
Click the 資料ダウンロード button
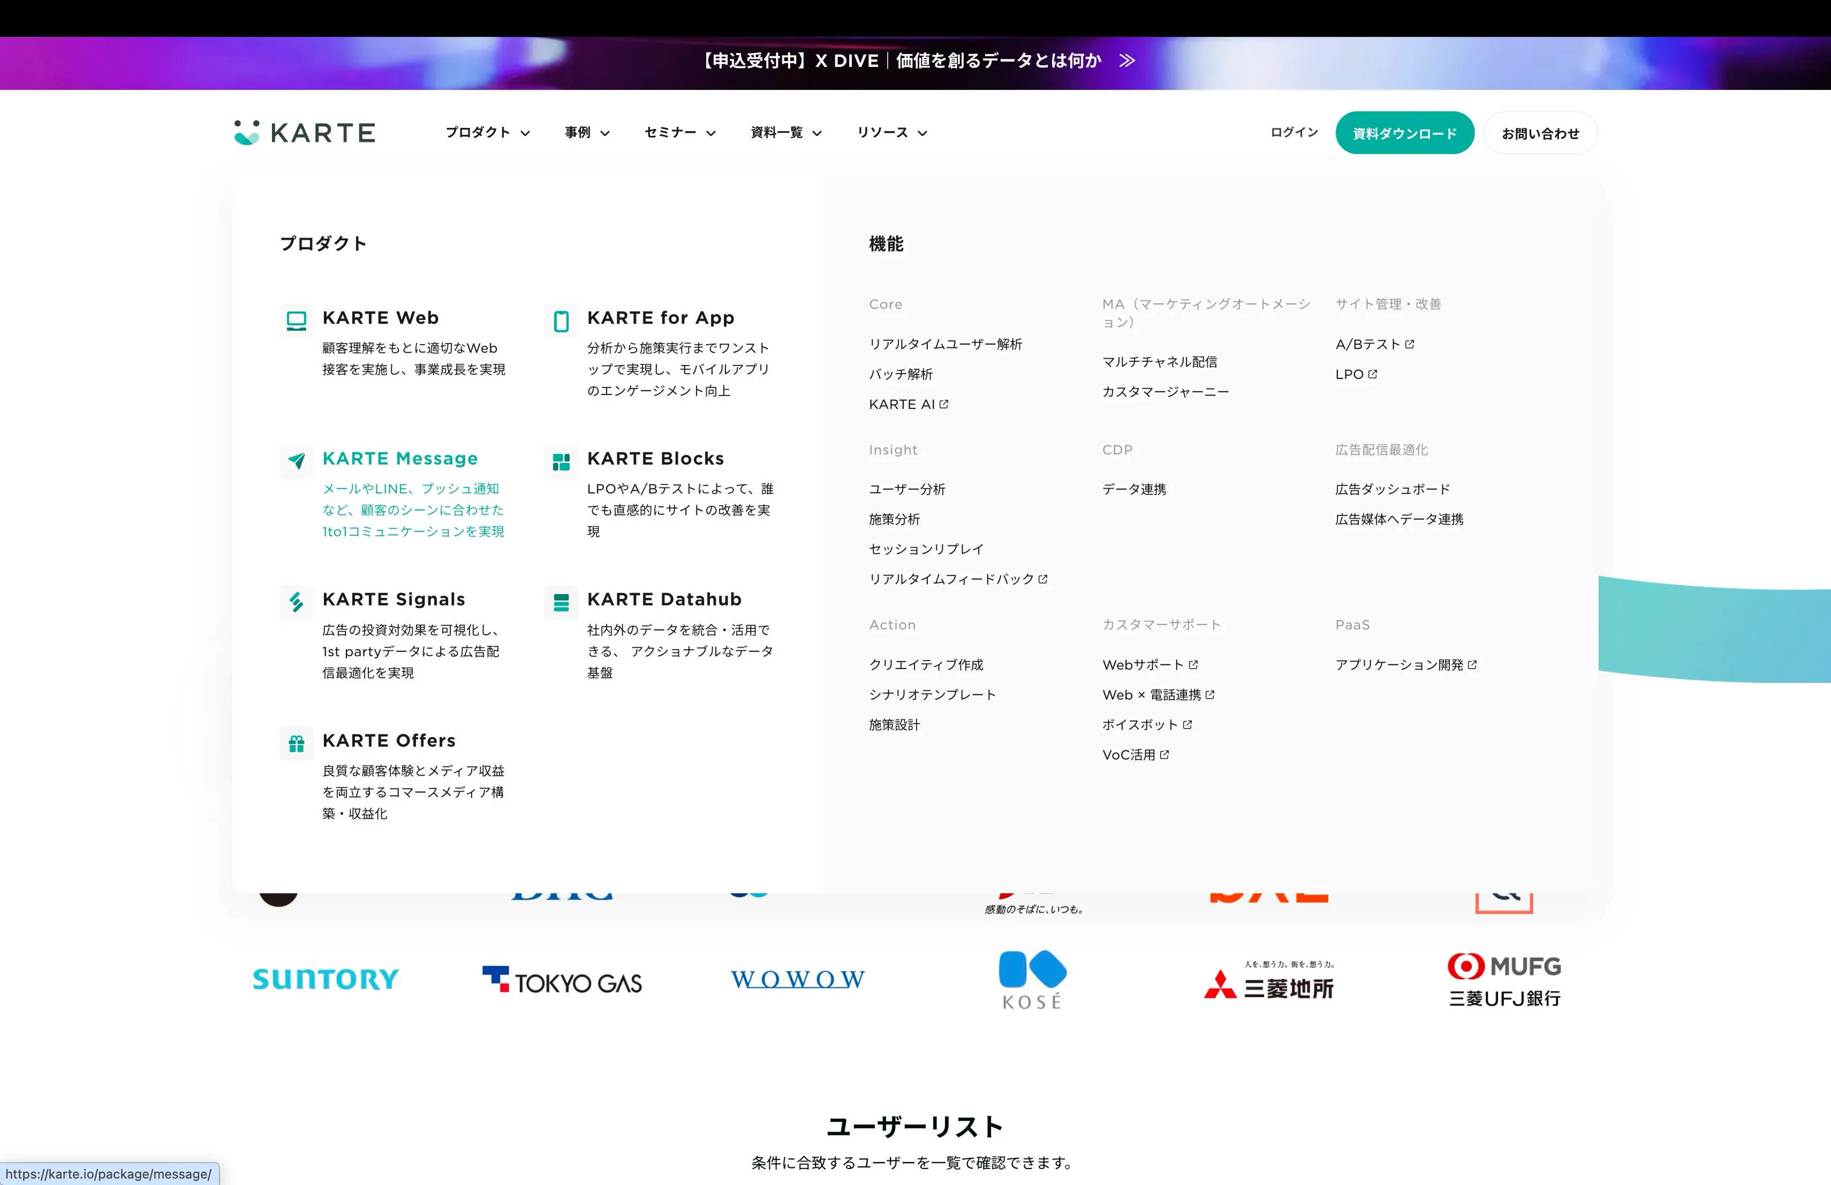[x=1405, y=133]
